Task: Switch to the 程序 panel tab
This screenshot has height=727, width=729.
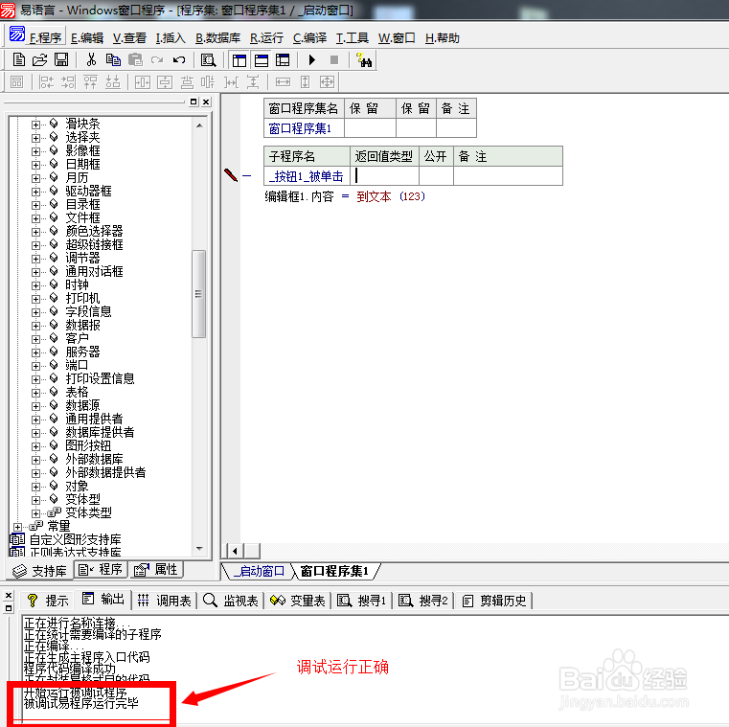Action: (x=101, y=569)
